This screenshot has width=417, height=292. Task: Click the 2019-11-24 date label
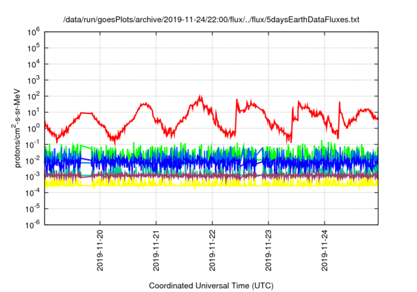click(x=324, y=250)
